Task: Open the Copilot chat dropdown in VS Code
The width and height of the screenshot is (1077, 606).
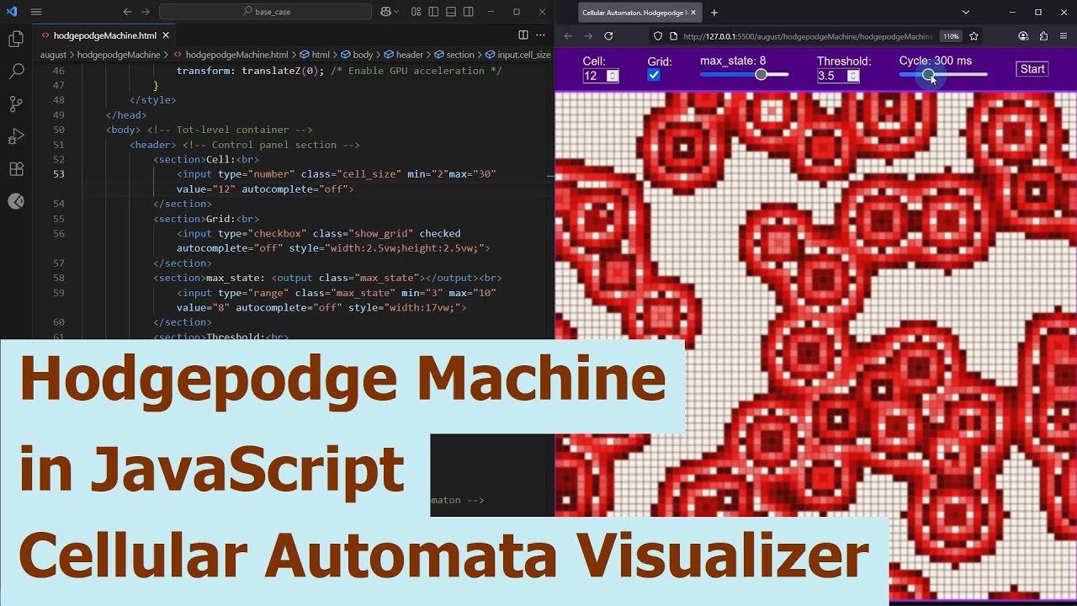Action: 395,12
